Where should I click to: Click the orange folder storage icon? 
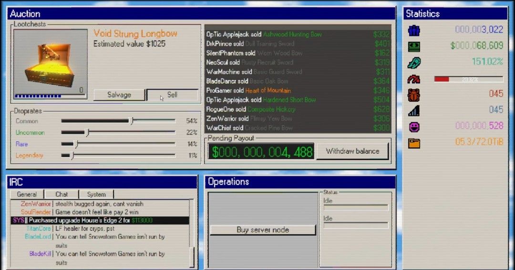click(x=414, y=143)
